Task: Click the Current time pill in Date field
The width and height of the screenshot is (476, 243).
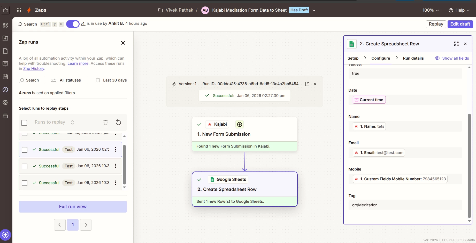Action: [369, 100]
